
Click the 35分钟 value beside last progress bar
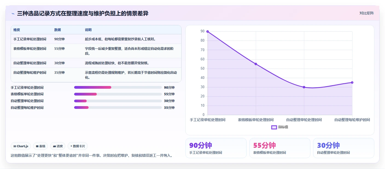(x=169, y=108)
